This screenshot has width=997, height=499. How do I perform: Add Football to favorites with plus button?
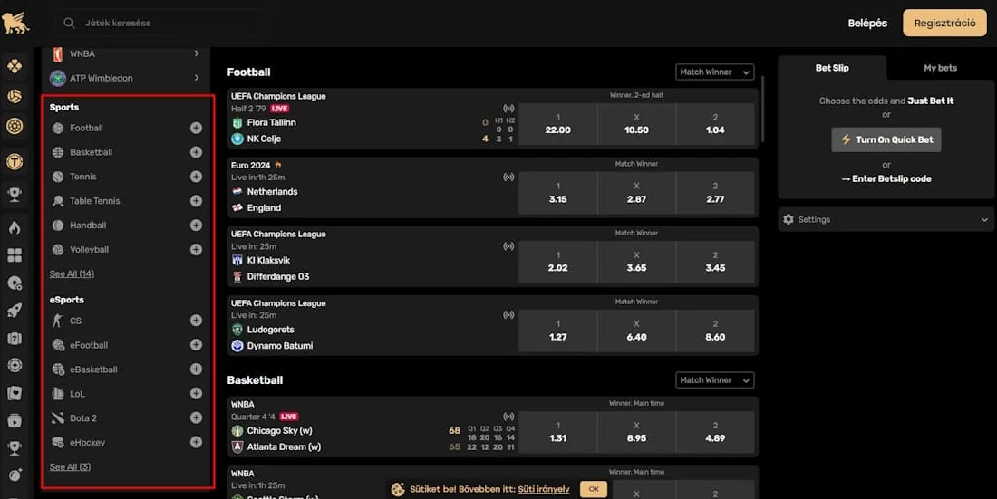click(196, 128)
